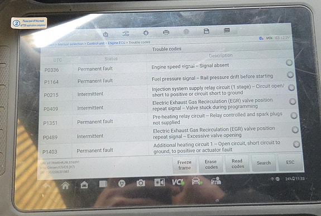Tap 'Permanent fault' status of P0336
321x216 pixels.
click(x=95, y=69)
